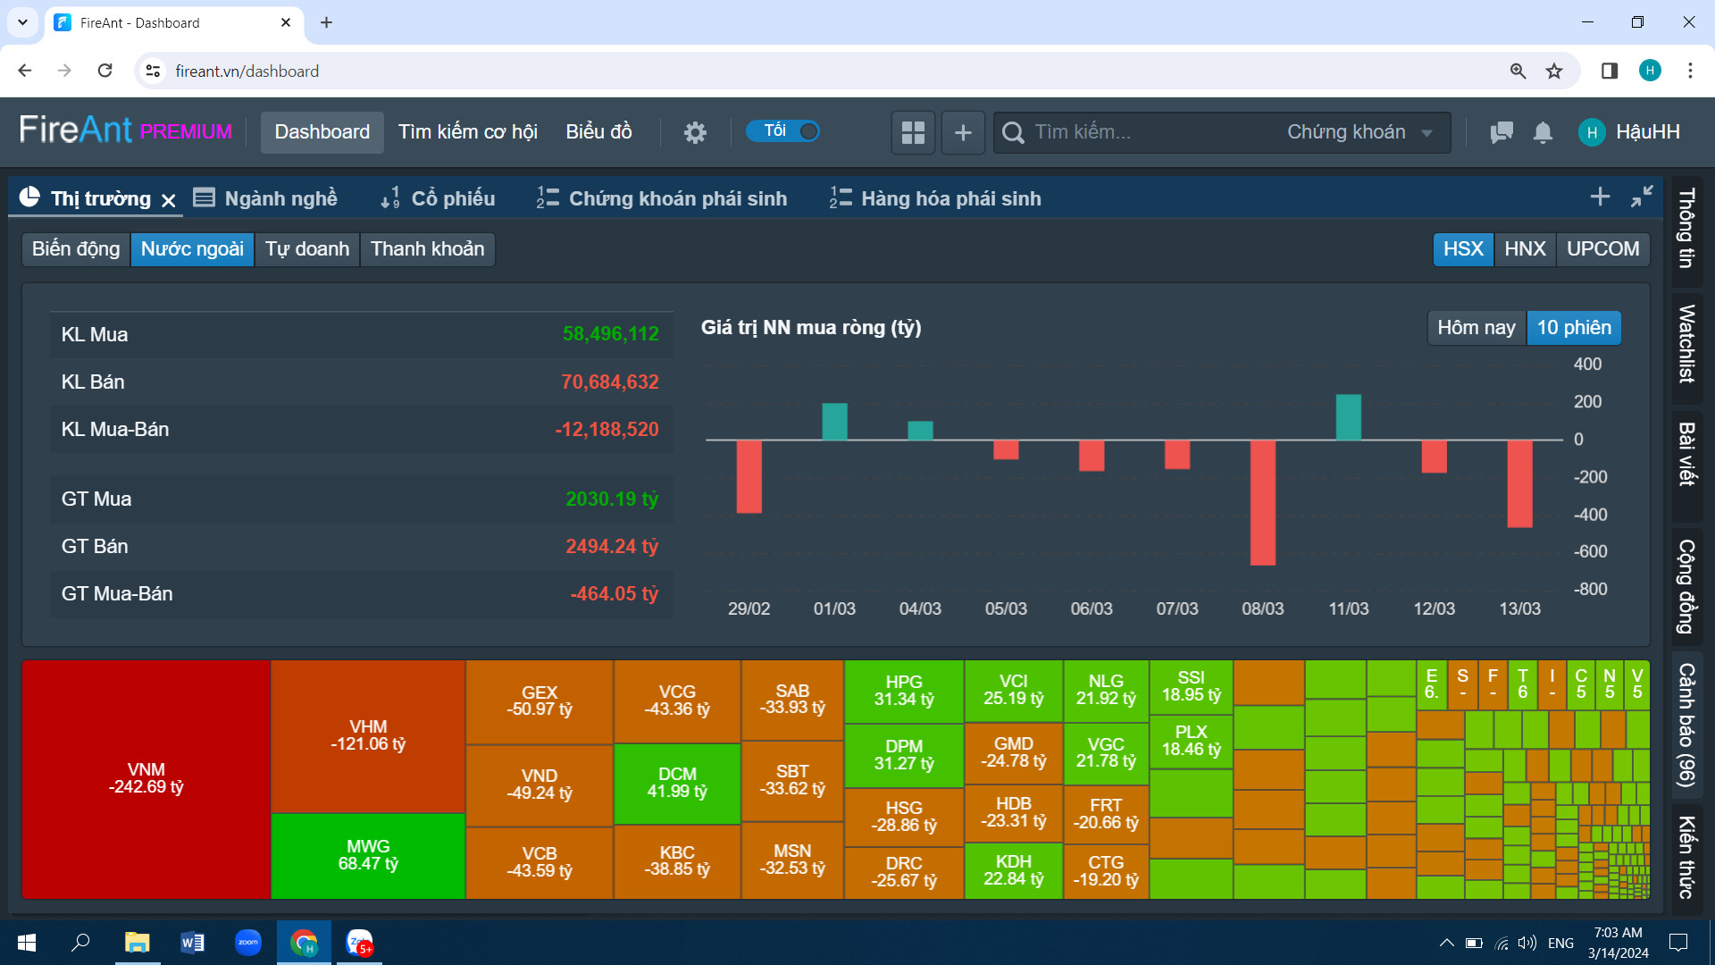Viewport: 1715px width, 965px height.
Task: Open the Watchlist side panel
Action: (1686, 344)
